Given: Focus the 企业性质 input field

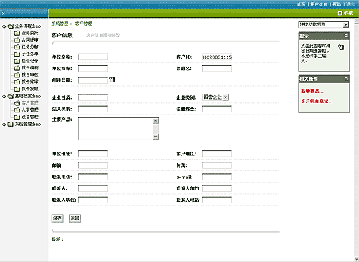Looking at the screenshot, I should (x=93, y=97).
